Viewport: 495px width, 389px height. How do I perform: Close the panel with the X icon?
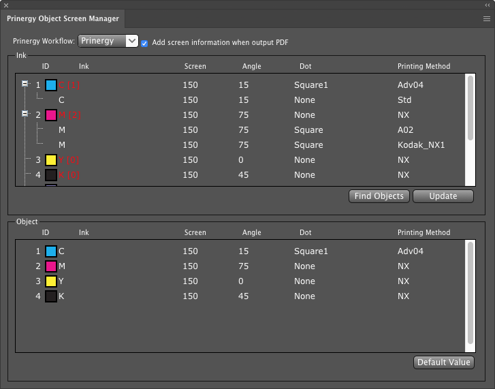coord(7,5)
